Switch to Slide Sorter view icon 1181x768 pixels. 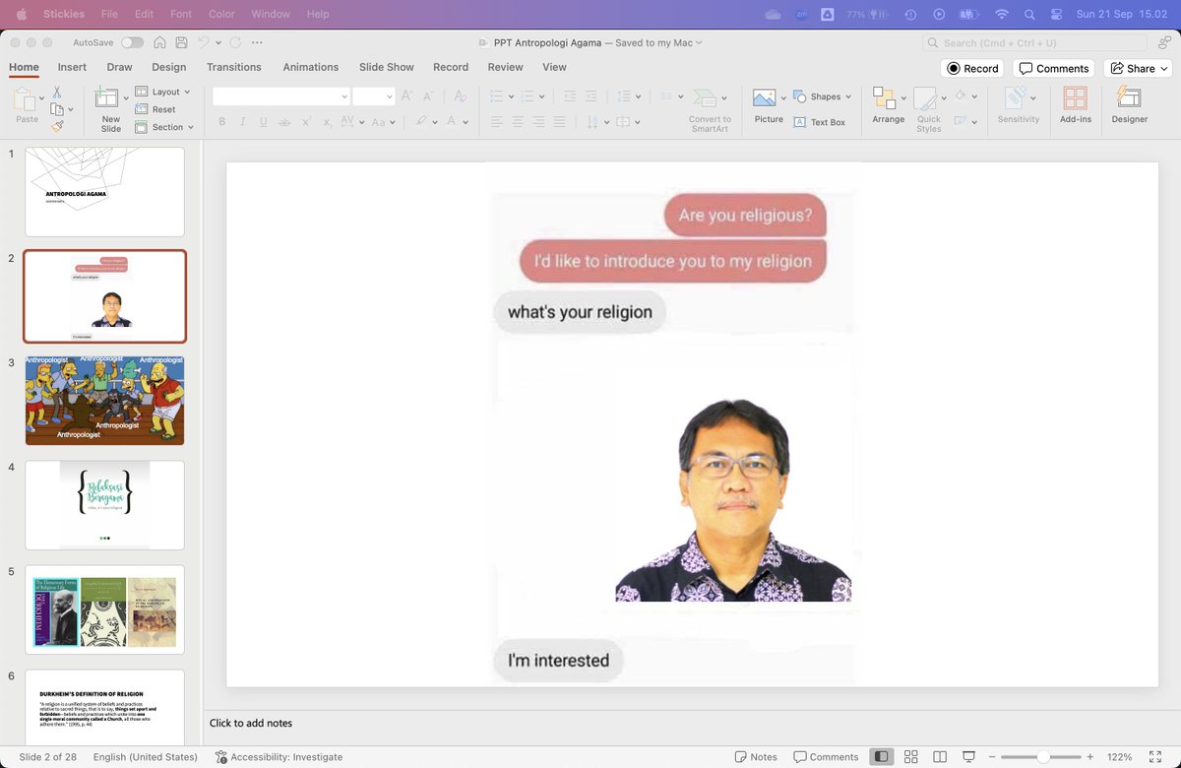911,757
